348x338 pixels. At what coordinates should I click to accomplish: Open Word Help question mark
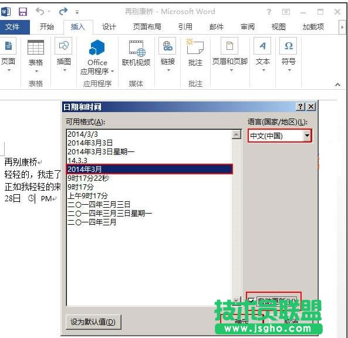(269, 12)
